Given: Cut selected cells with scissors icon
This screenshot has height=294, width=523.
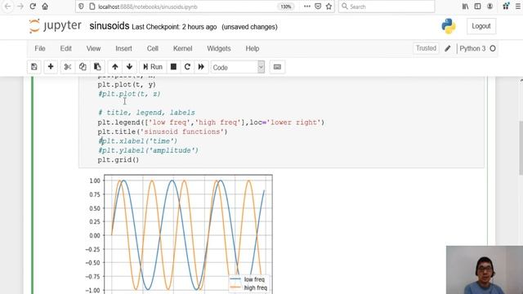Looking at the screenshot, I should [68, 67].
